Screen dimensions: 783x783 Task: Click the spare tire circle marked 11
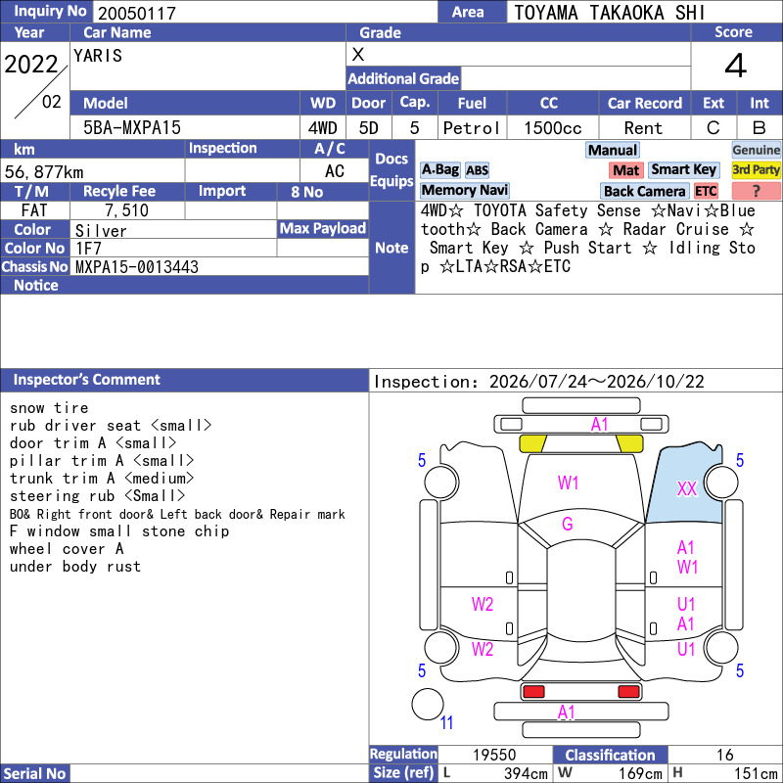(428, 704)
